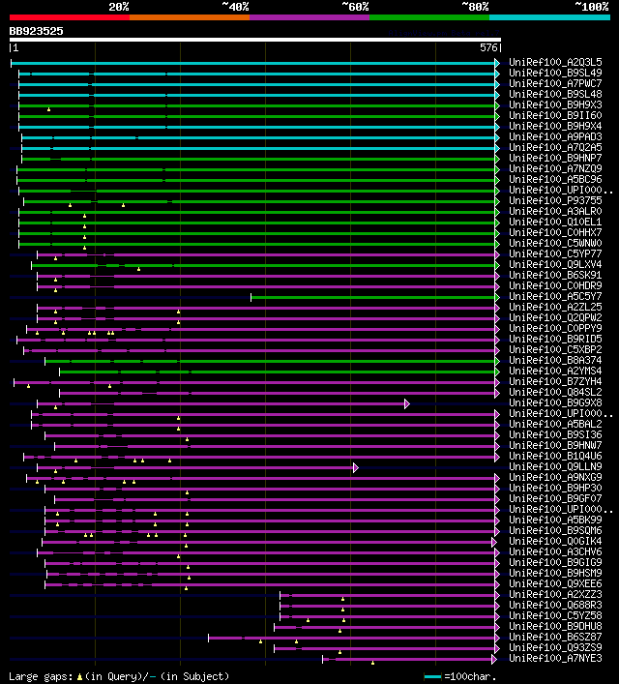Click the UniRef100_B9SL48 hit label

pyautogui.click(x=555, y=94)
